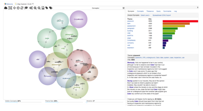Click the Visible Concepts slider handle

coord(17,102)
